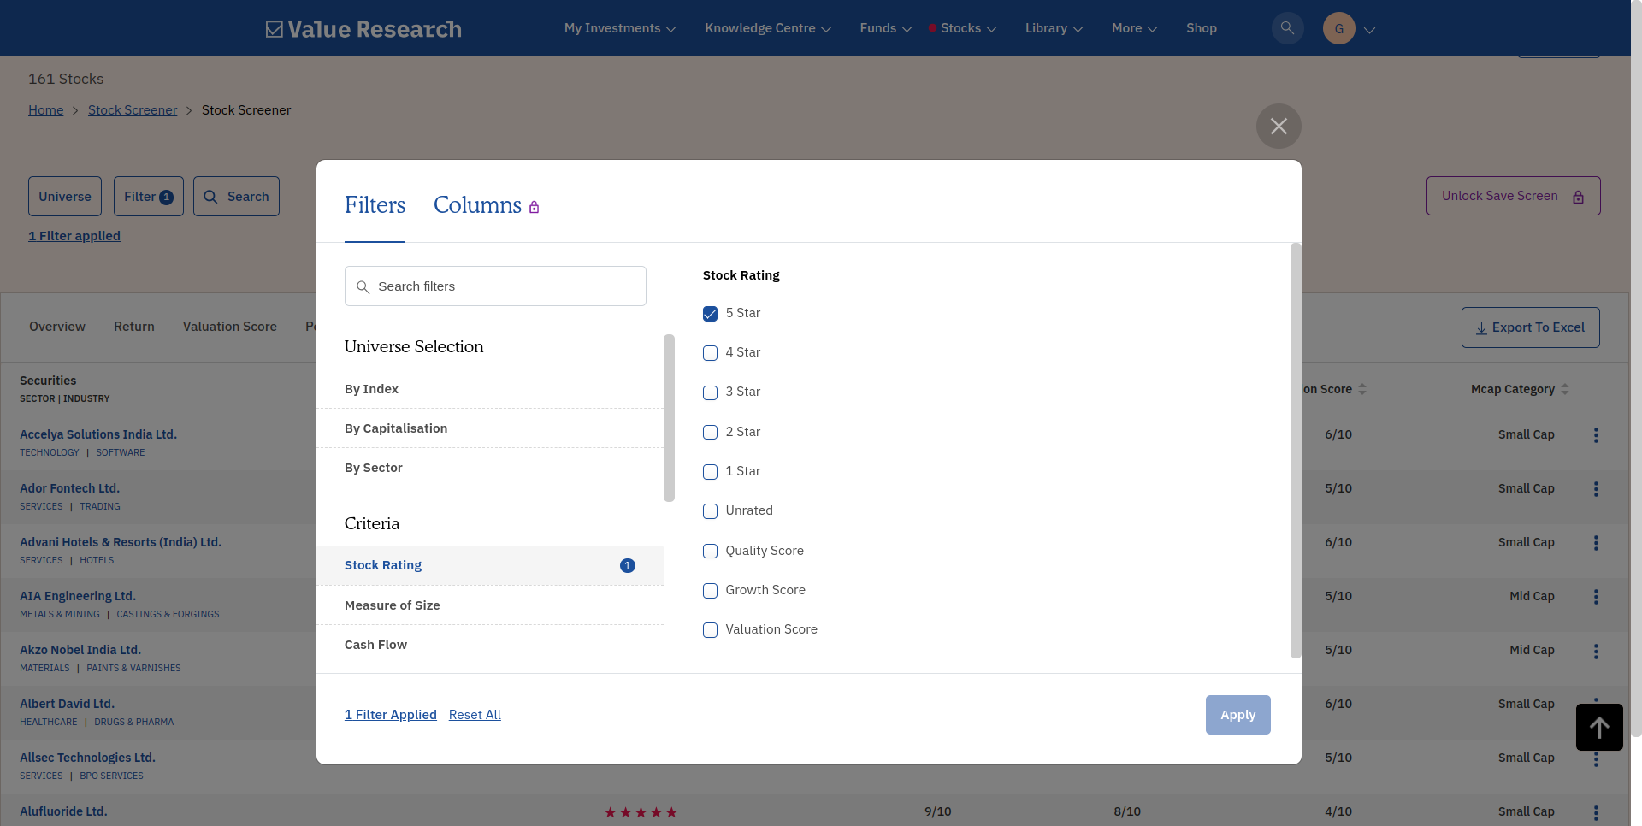Expand the My Investments dropdown menu
This screenshot has height=826, width=1642.
pyautogui.click(x=619, y=28)
